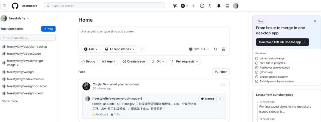
Task: Open the Starred lists dropdown arrow
Action: 220,99
